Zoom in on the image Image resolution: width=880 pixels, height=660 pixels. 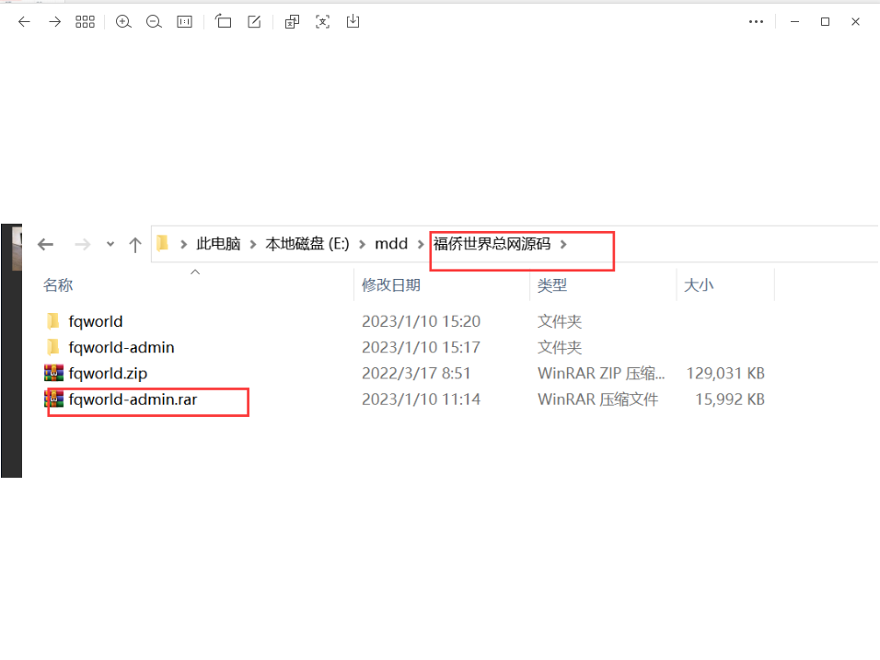[123, 21]
